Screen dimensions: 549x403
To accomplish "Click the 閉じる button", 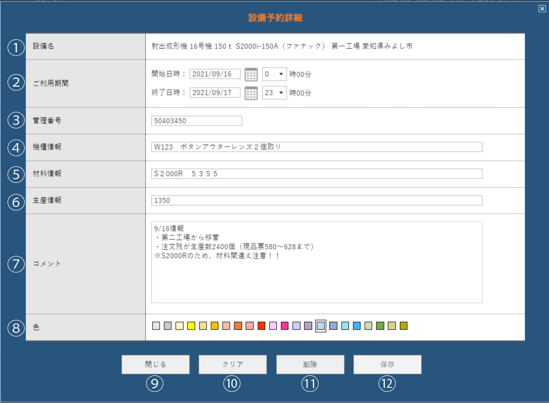I will (x=155, y=365).
